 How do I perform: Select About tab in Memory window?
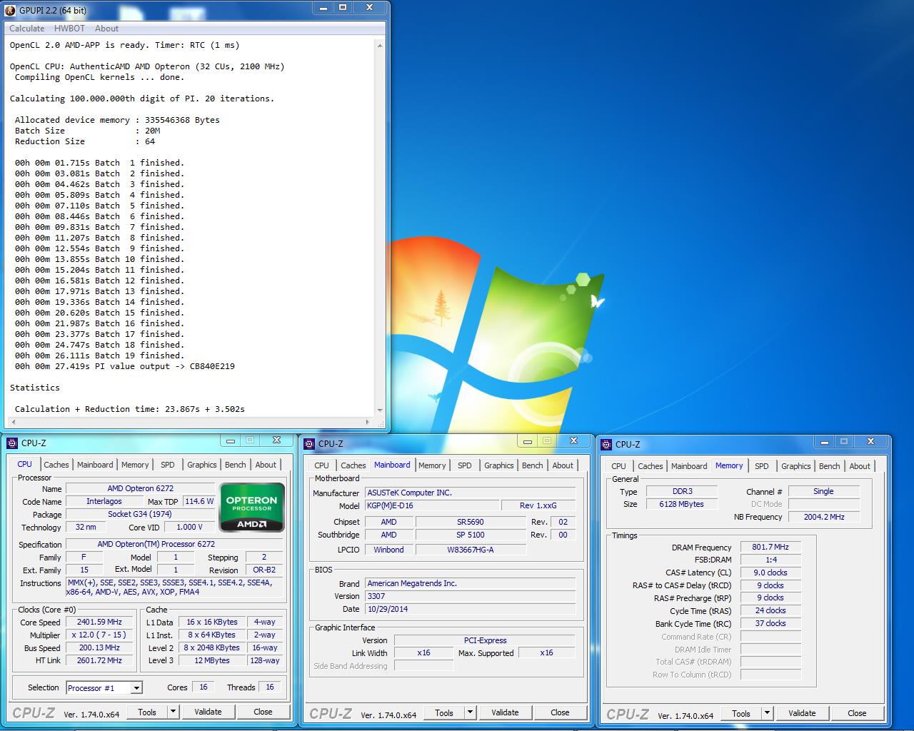pos(860,466)
